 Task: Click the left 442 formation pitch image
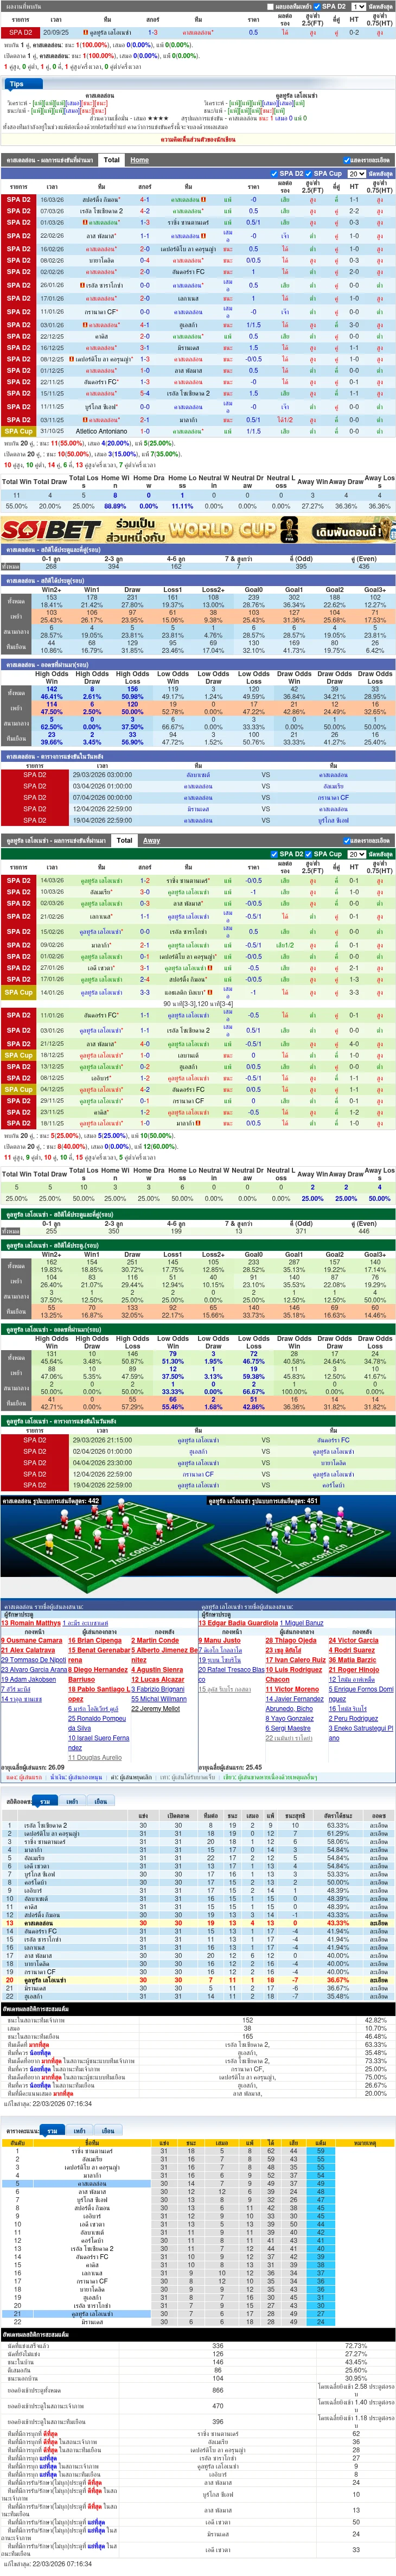click(99, 1551)
